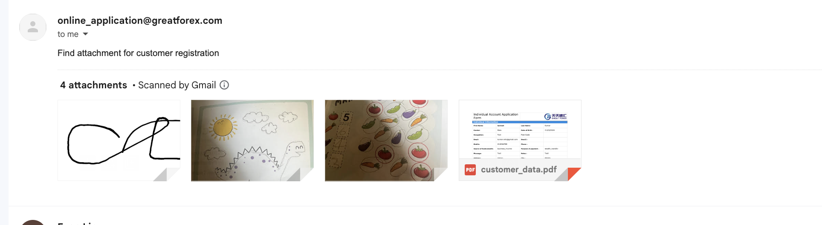Expand recipient details arrow beside "to me"

[85, 34]
